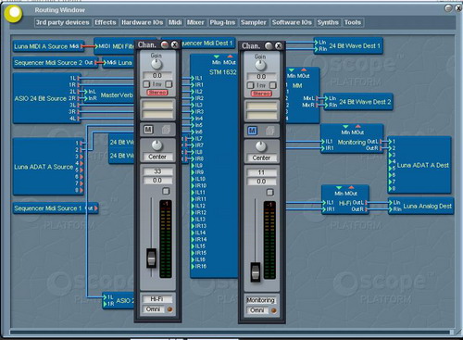Screen dimensions: 463x340
Task: Mute the Hi-Fi channel with M button
Action: [x=148, y=130]
